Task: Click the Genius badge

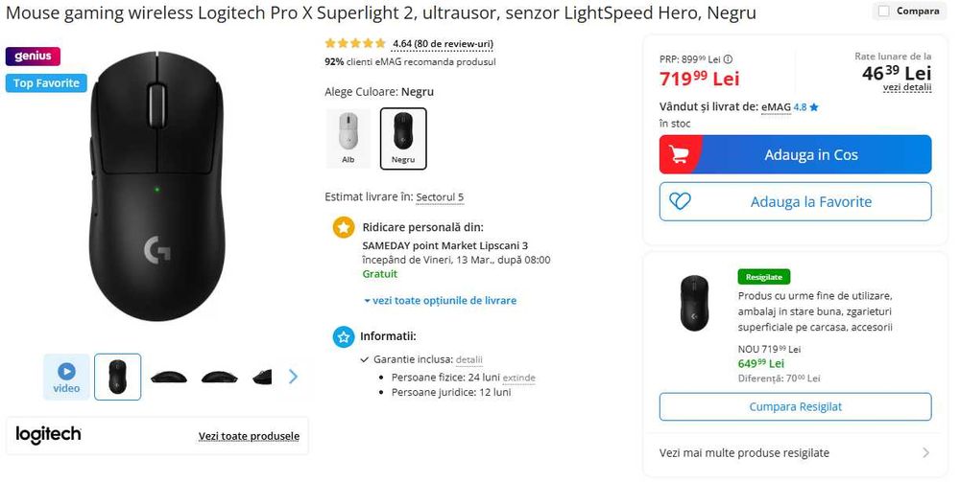Action: coord(33,57)
